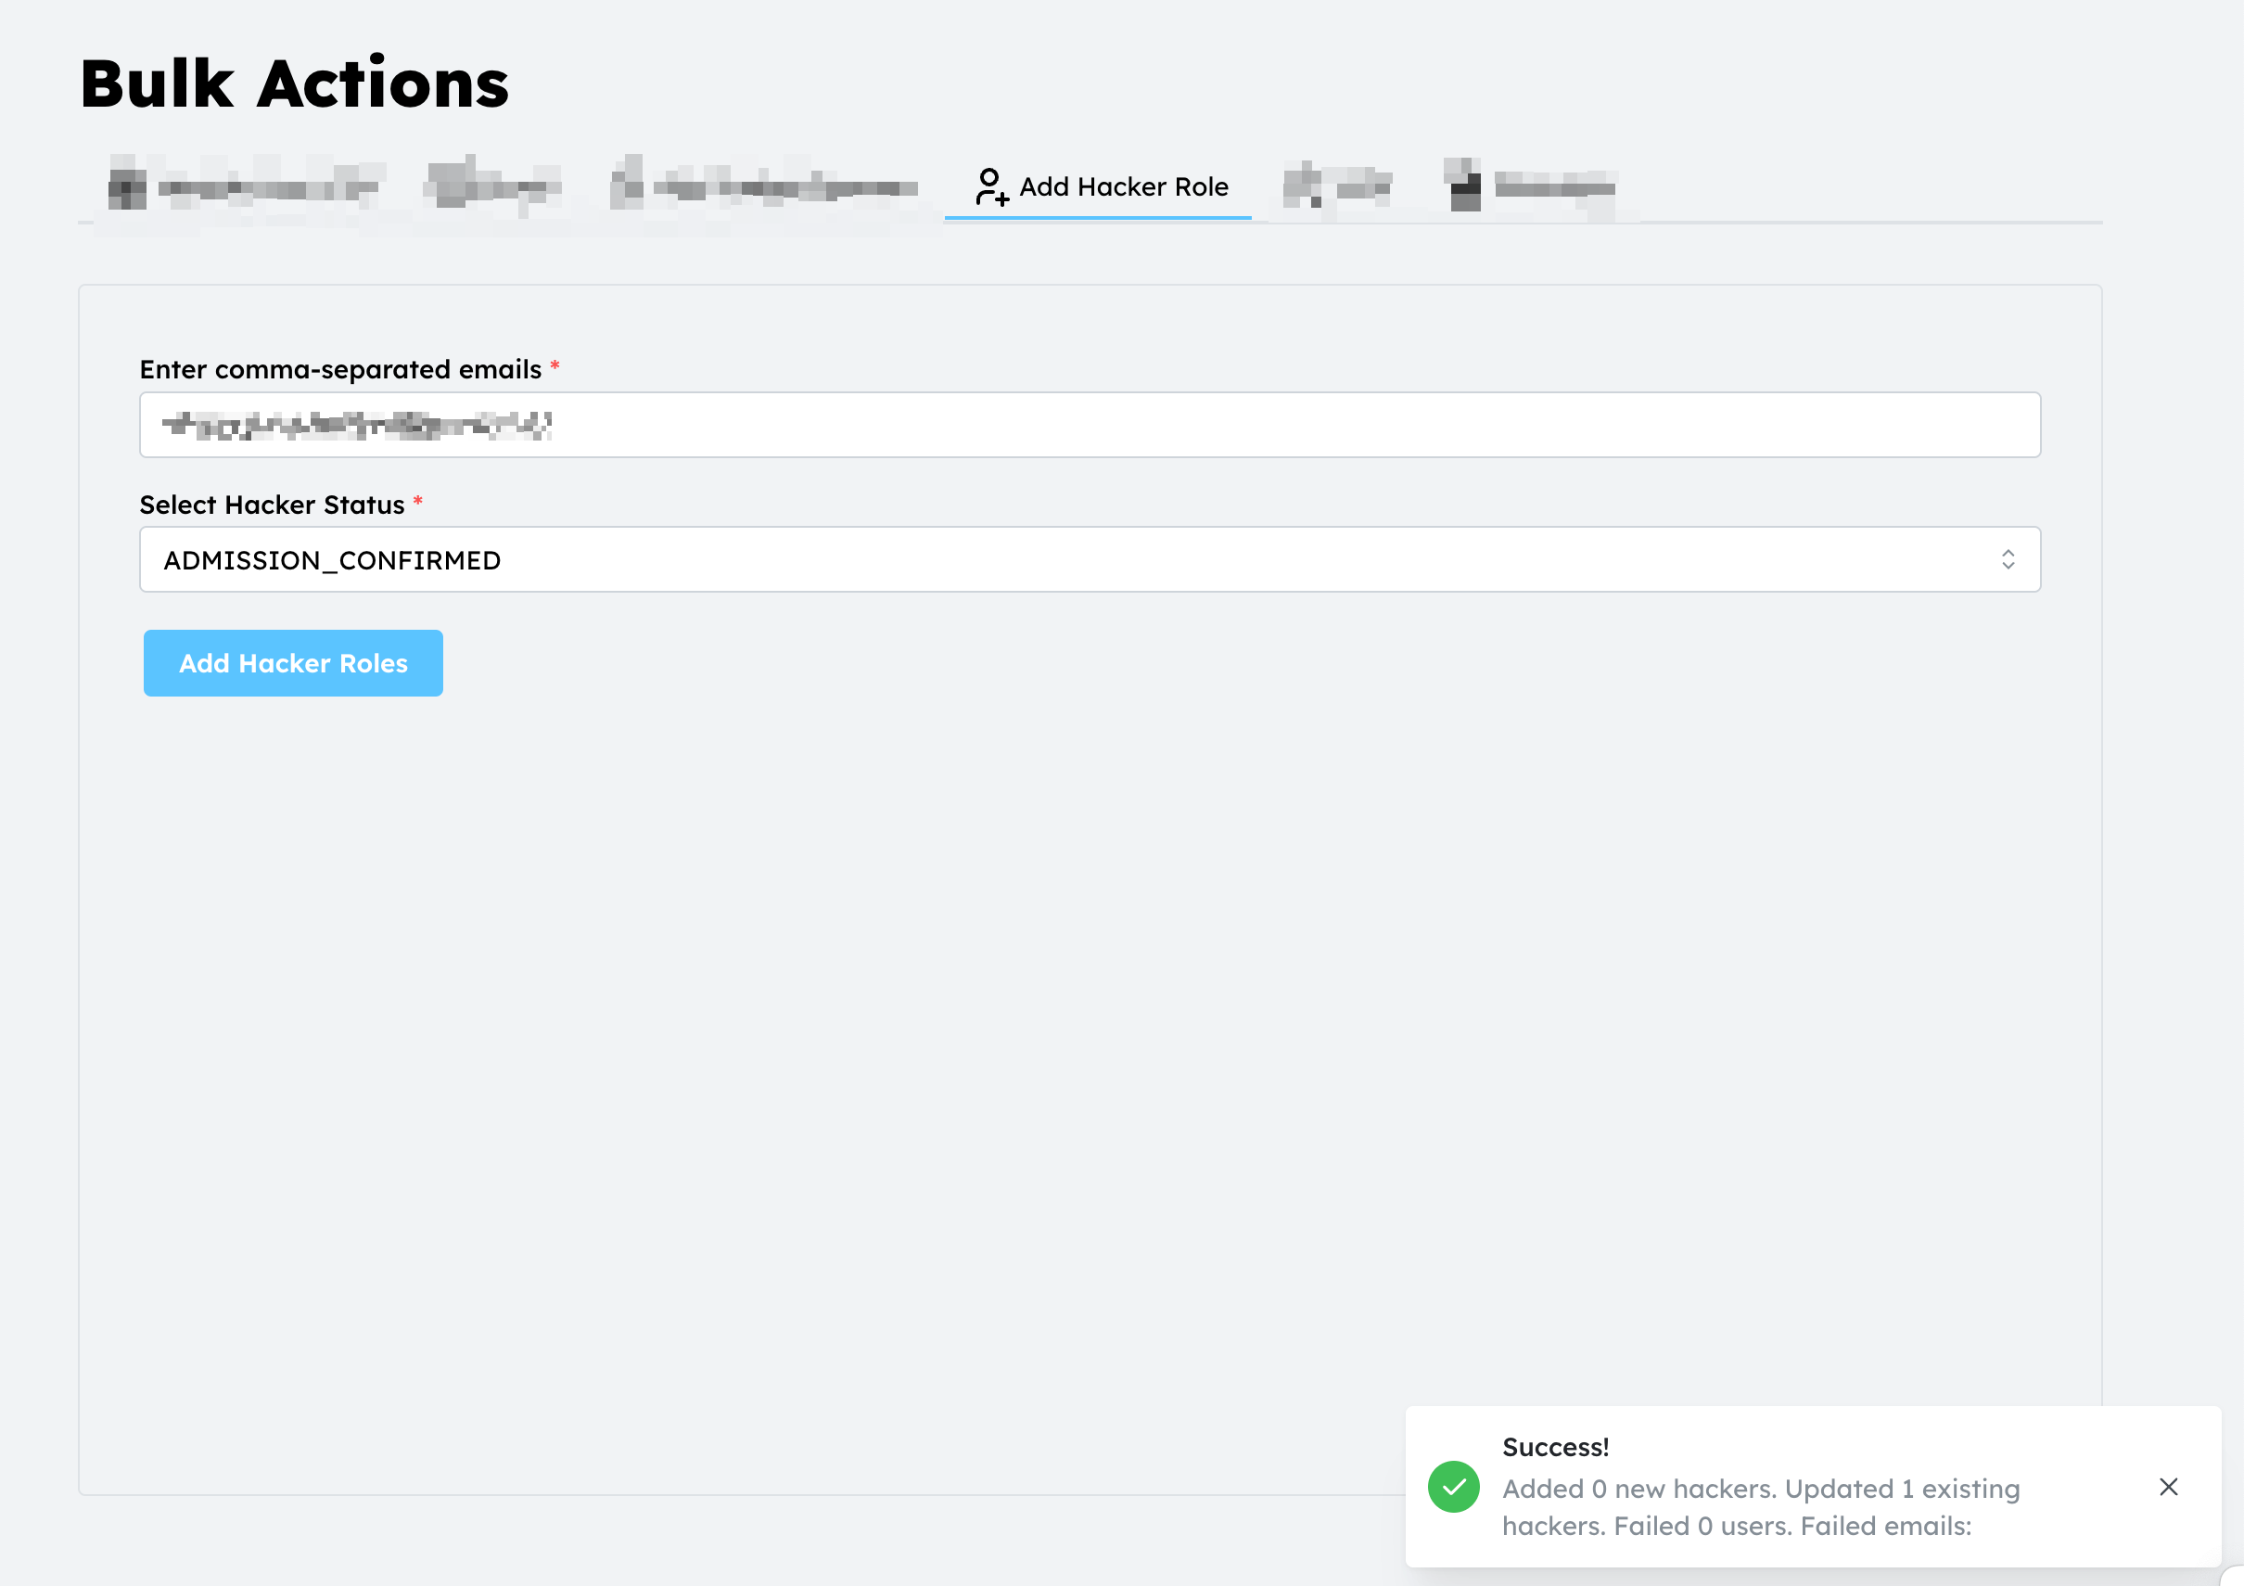Click the blurred email text in input
The height and width of the screenshot is (1586, 2244).
[357, 426]
